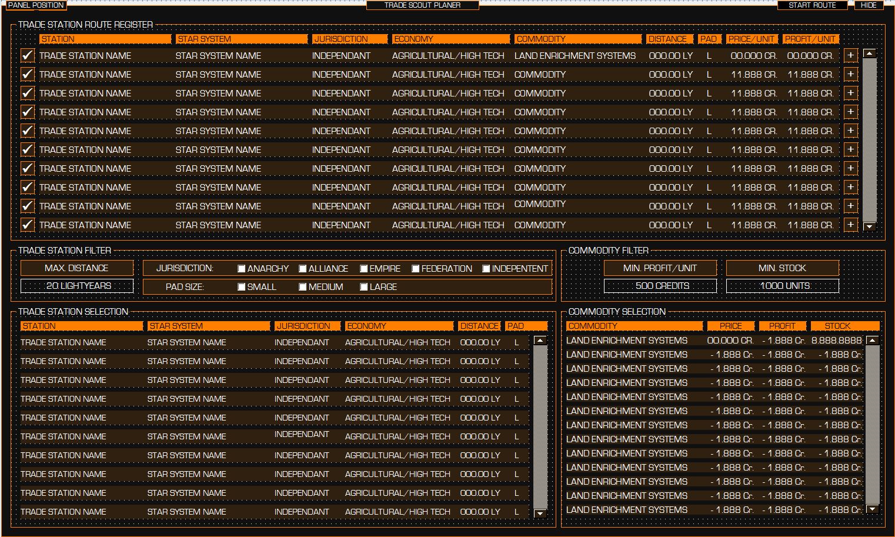Screen dimensions: 895x537
Task: Click the route register scroll up arrow
Action: (x=869, y=54)
